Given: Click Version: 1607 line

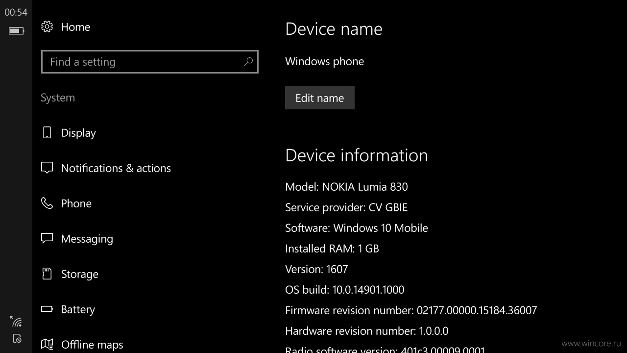Looking at the screenshot, I should point(316,269).
